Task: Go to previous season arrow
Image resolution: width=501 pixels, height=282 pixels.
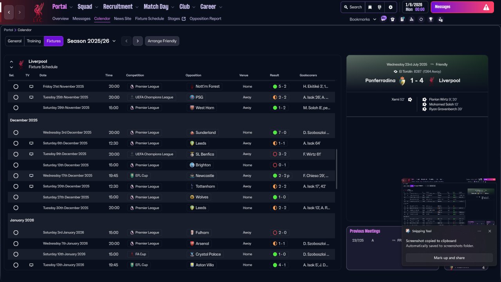Action: pos(126,41)
